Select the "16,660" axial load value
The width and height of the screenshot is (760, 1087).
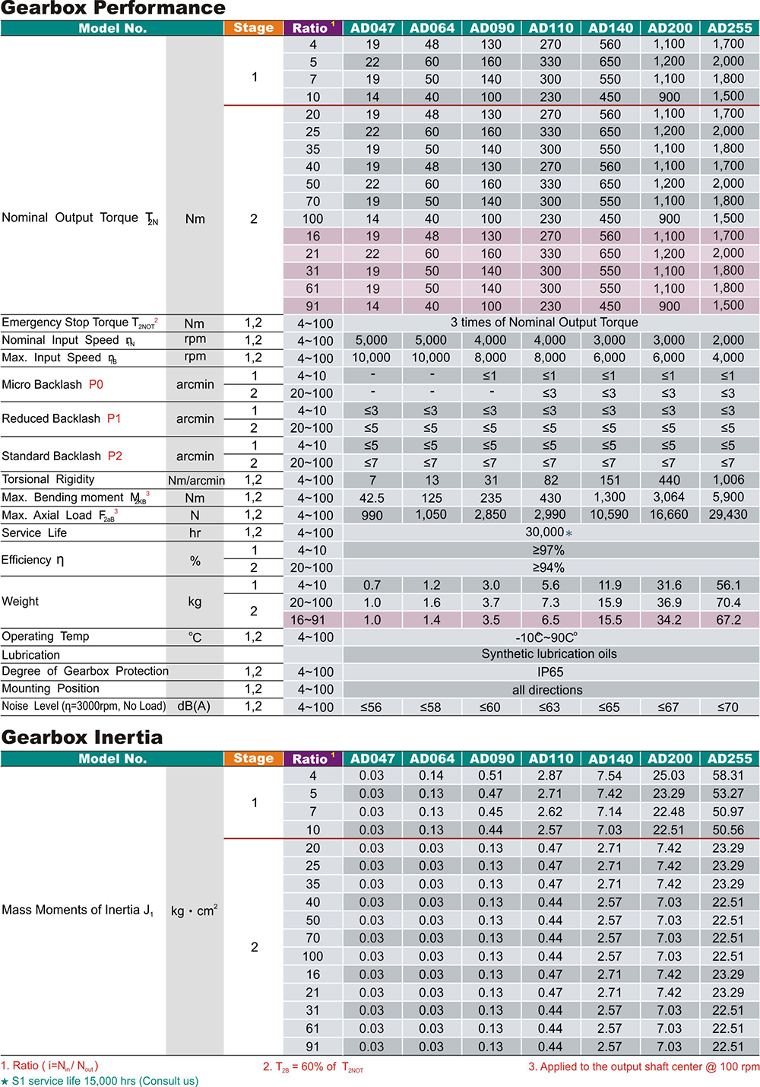point(669,515)
